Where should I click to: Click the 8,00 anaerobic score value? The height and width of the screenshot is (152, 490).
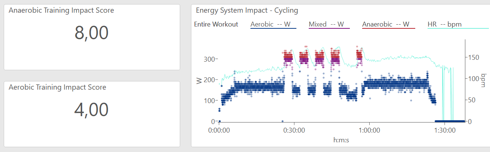click(92, 33)
